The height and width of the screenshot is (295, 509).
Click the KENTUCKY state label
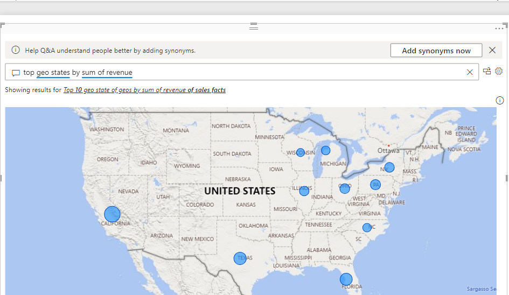[329, 213]
